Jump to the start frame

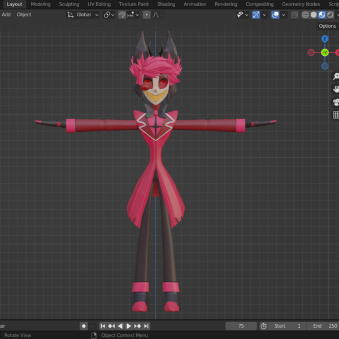(x=103, y=326)
